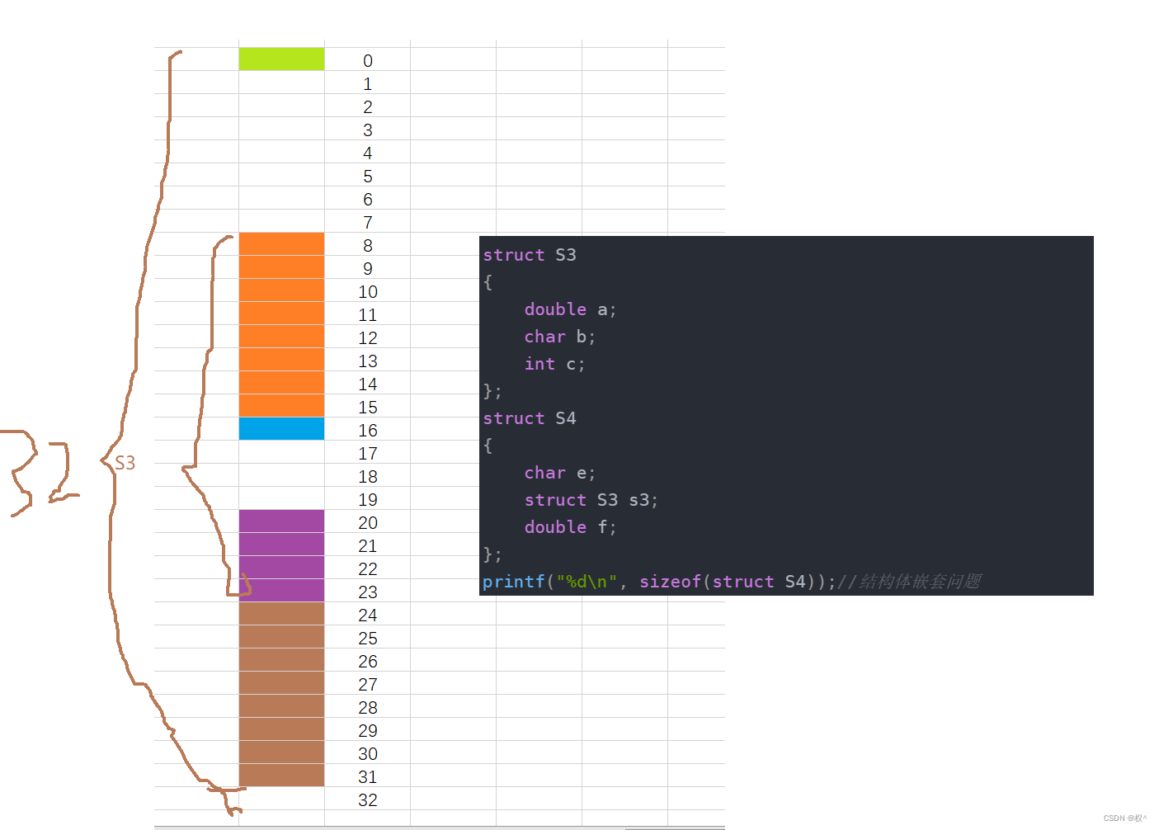The width and height of the screenshot is (1159, 830).
Task: Select the cell containing number 0
Action: (367, 59)
